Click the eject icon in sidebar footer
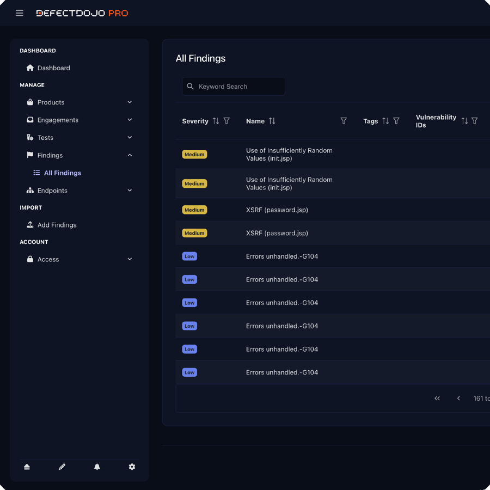The height and width of the screenshot is (490, 490). tap(27, 467)
